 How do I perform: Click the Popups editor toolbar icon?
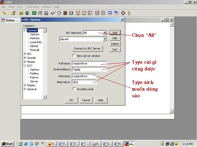(40, 13)
